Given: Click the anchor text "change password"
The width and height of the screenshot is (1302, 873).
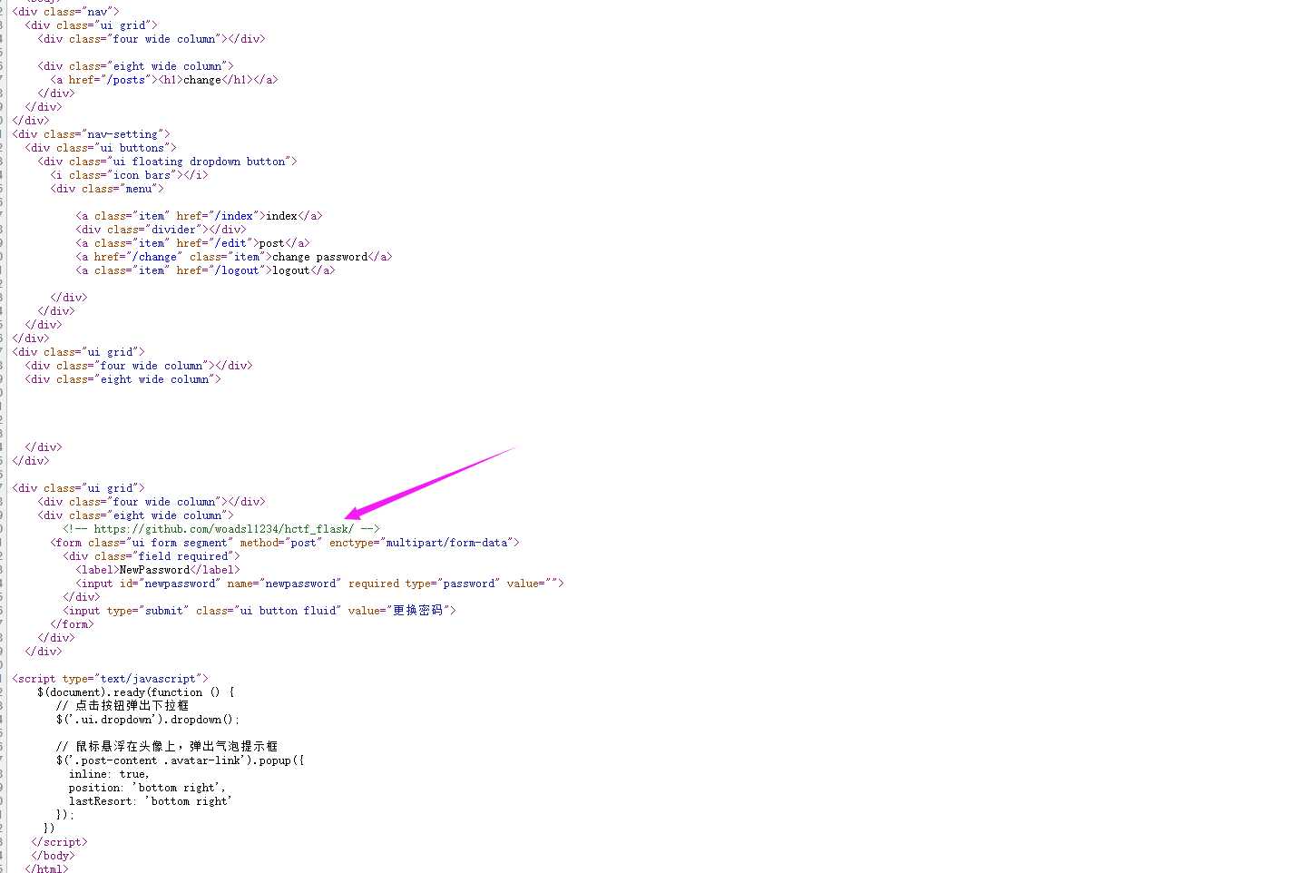Looking at the screenshot, I should (x=319, y=257).
